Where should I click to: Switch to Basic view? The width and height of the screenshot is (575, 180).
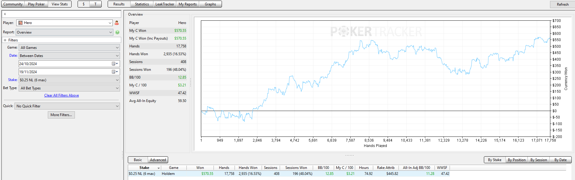138,160
